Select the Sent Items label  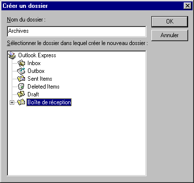[40, 79]
